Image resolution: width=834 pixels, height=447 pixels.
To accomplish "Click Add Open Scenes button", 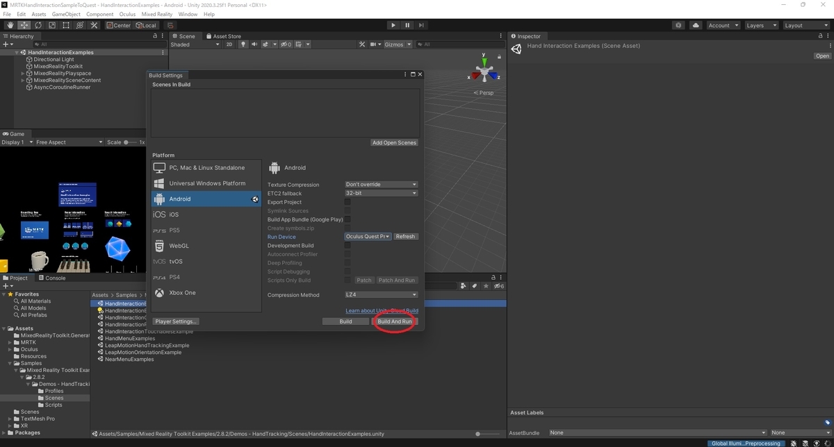I will coord(394,143).
